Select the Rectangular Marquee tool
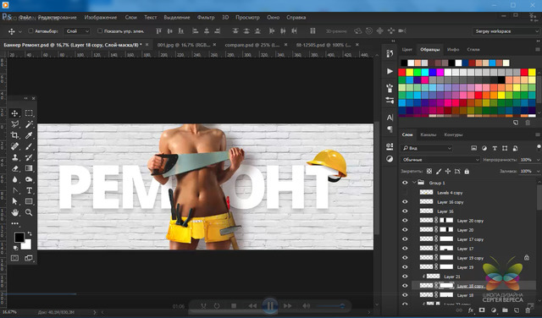Image resolution: width=542 pixels, height=318 pixels. point(29,113)
